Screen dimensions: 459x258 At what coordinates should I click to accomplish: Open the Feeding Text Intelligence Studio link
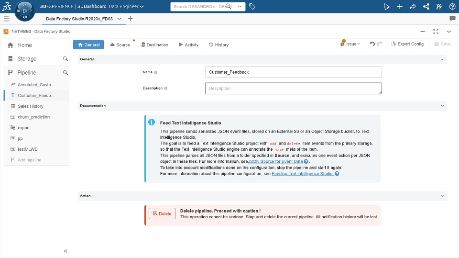pos(302,174)
